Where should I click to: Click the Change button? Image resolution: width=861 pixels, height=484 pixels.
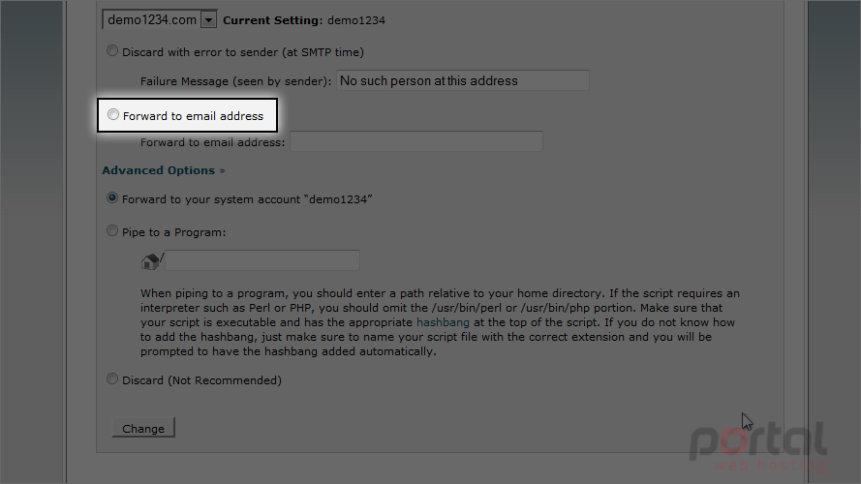143,428
